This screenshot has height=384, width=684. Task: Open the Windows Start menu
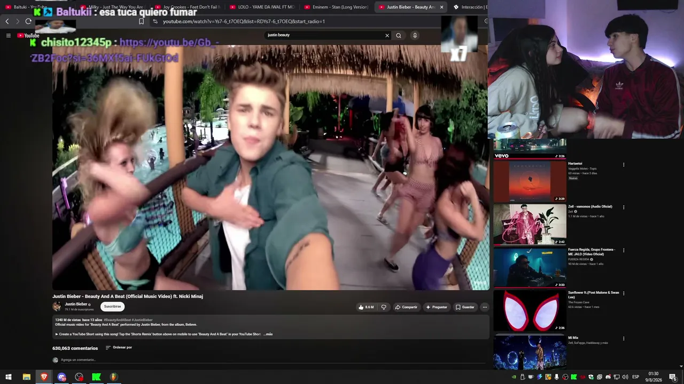point(9,377)
